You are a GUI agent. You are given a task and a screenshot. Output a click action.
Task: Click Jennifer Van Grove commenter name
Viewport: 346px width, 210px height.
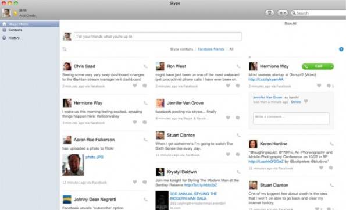tap(267, 97)
